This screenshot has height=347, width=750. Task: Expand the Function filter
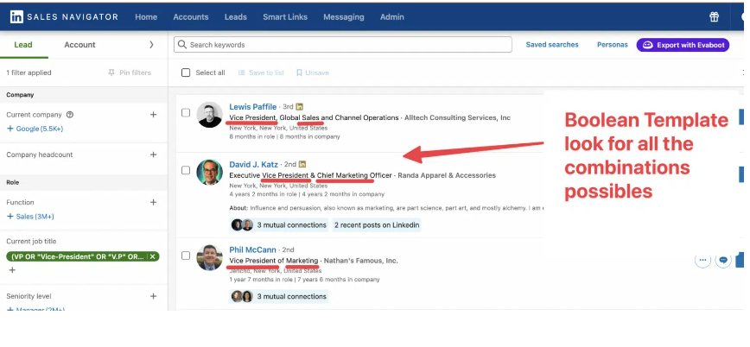click(154, 202)
